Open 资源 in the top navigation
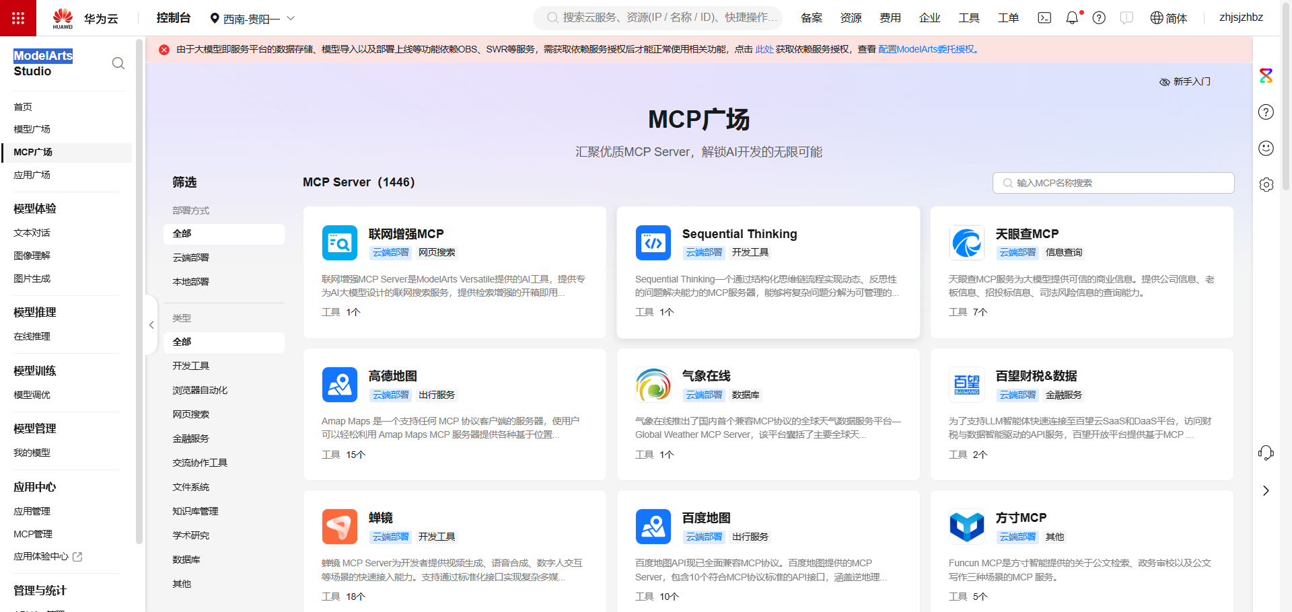 [851, 18]
